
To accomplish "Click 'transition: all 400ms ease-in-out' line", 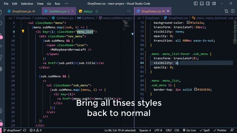I will (184, 41).
